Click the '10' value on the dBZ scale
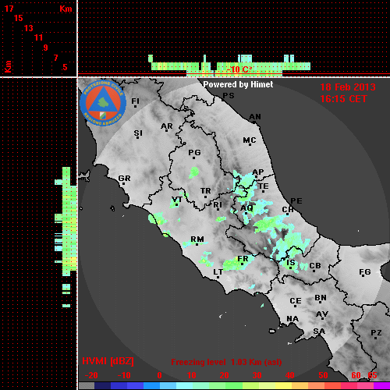The height and width of the screenshot is (390, 390). click(x=192, y=375)
